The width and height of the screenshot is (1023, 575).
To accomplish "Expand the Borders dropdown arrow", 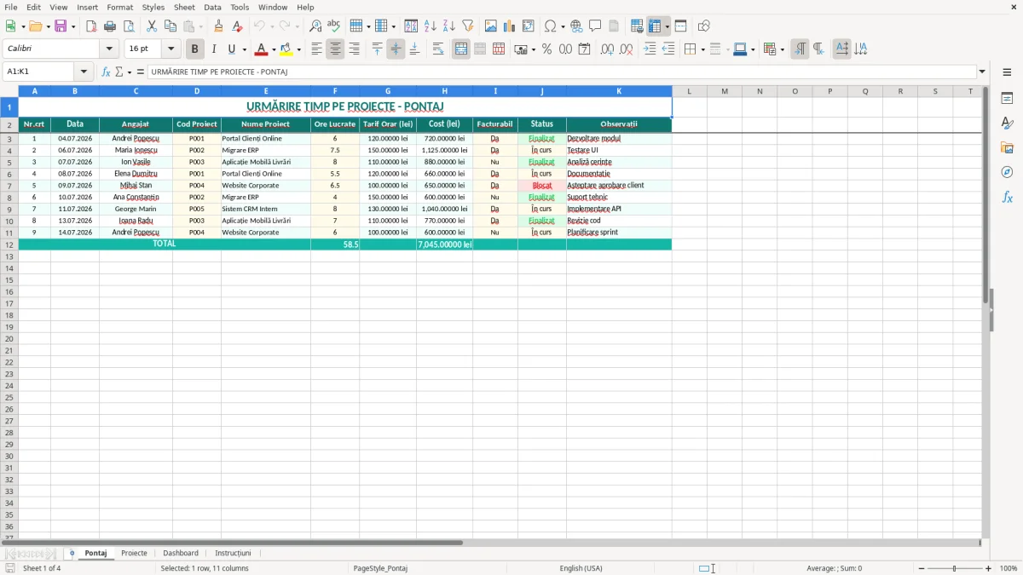I will coord(702,49).
